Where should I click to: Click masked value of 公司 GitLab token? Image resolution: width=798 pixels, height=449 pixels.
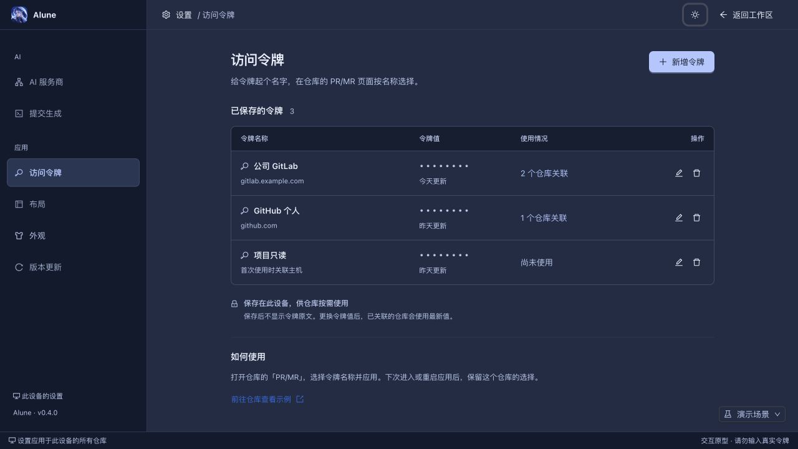(444, 167)
